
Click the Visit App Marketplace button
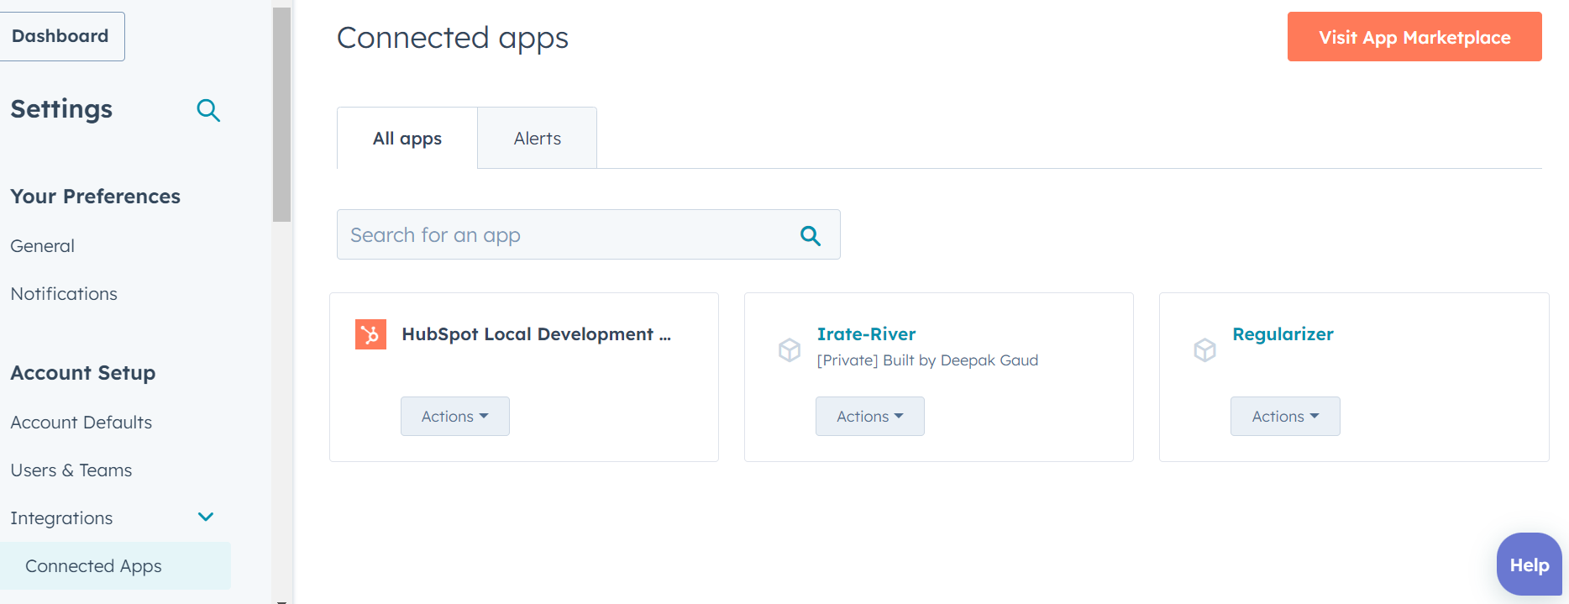point(1414,37)
